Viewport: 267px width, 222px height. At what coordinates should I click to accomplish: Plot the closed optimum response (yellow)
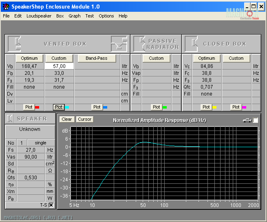point(206,107)
